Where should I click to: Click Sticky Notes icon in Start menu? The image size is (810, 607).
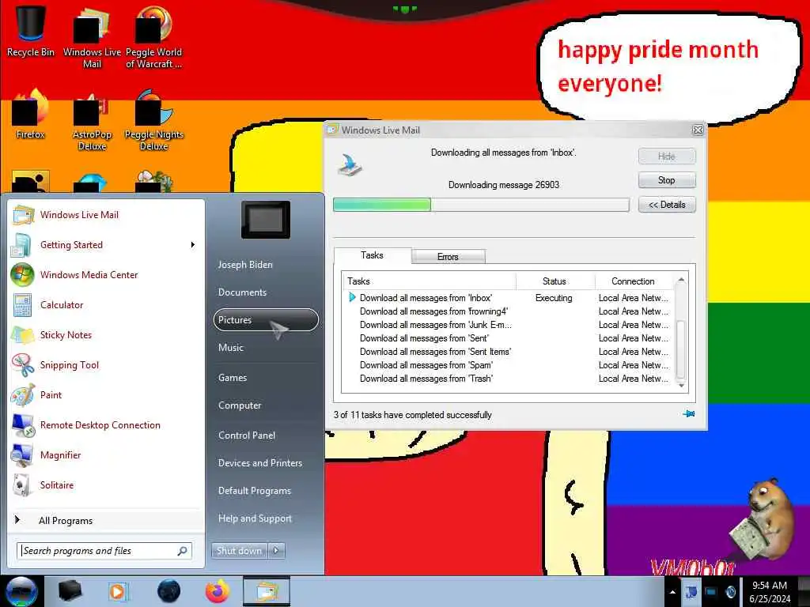pos(22,335)
